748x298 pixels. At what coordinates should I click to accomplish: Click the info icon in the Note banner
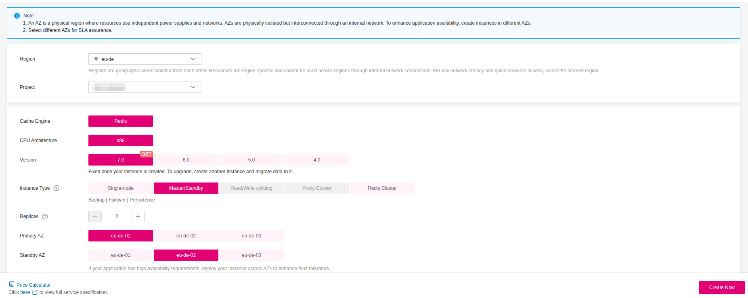[x=17, y=16]
